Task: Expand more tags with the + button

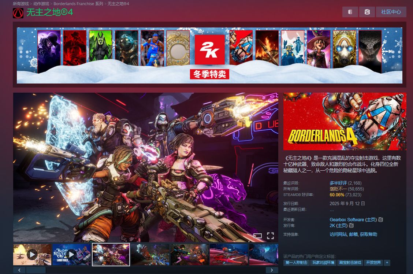Action: click(x=387, y=263)
